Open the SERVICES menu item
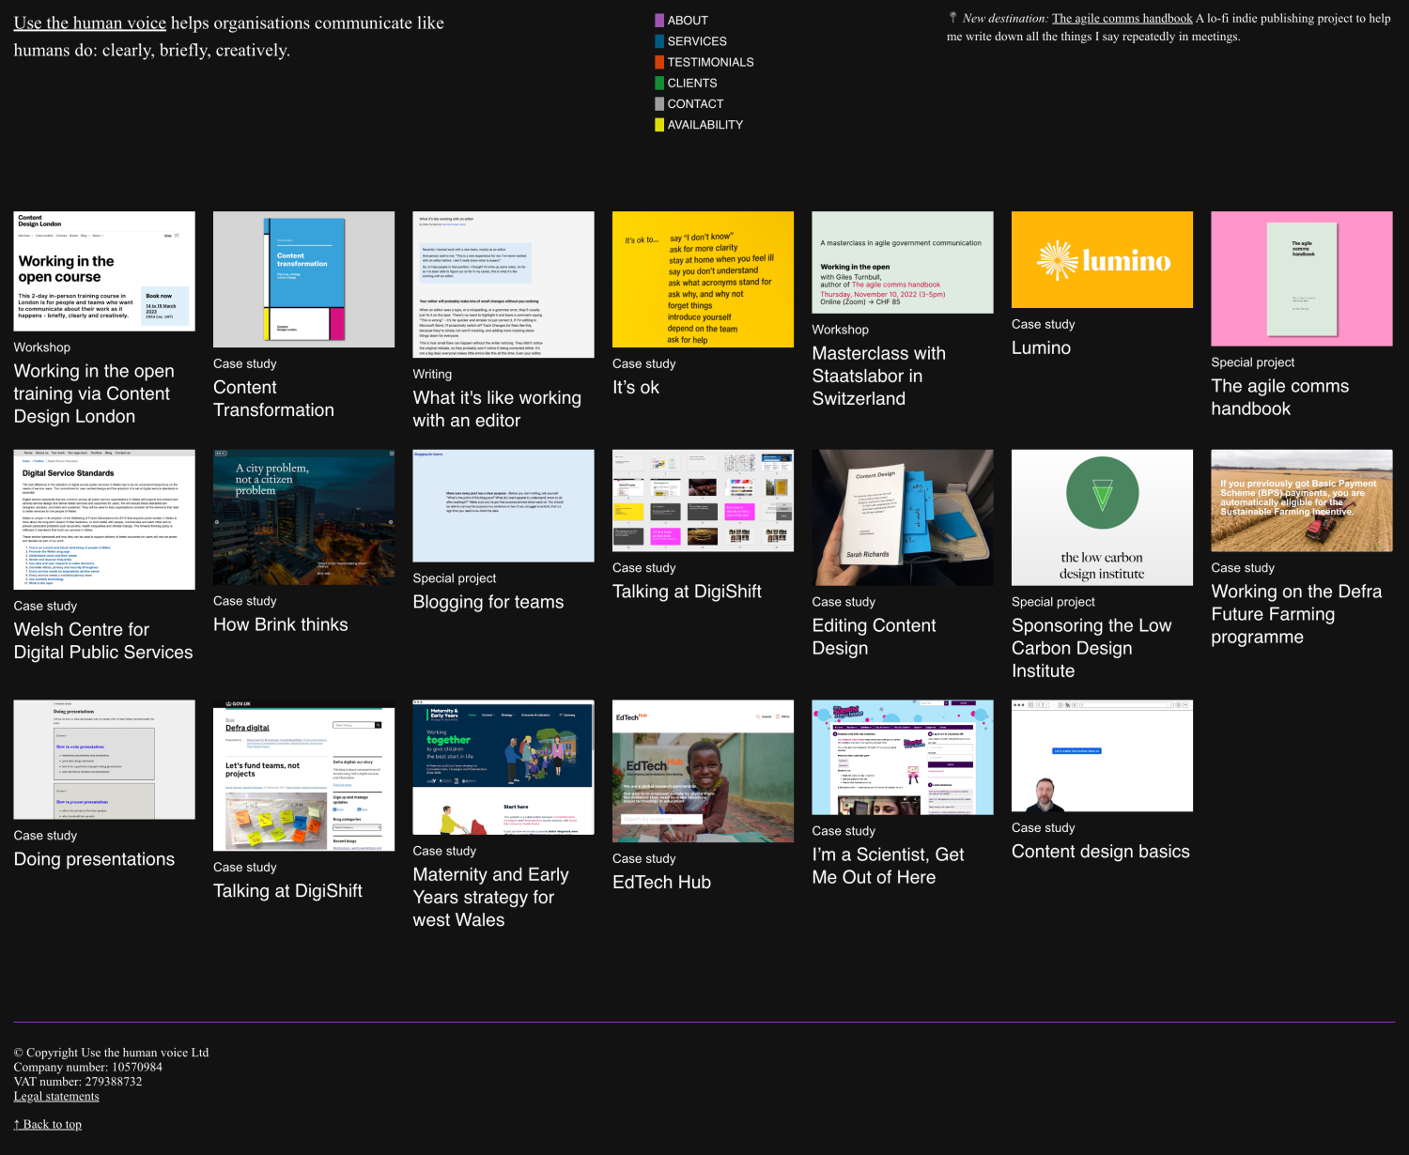The image size is (1409, 1155). (696, 41)
